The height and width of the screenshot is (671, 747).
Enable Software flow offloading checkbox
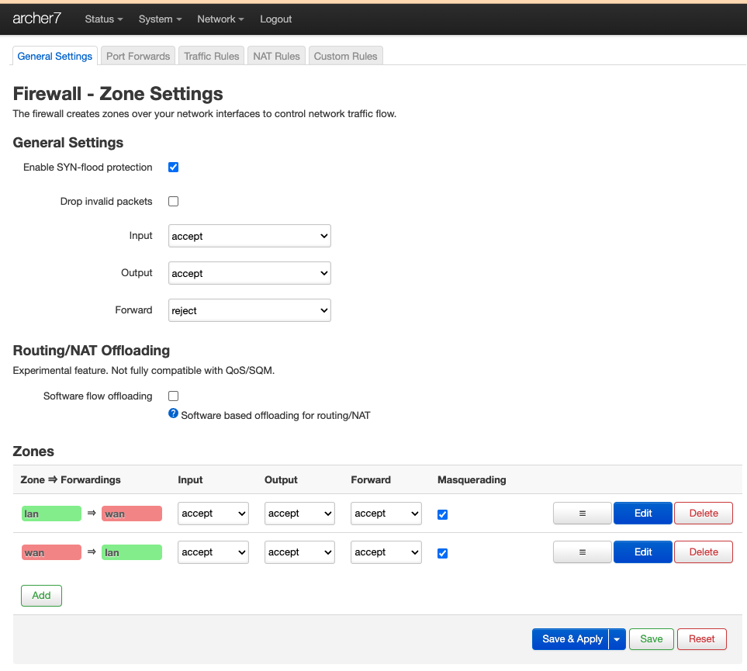(174, 396)
